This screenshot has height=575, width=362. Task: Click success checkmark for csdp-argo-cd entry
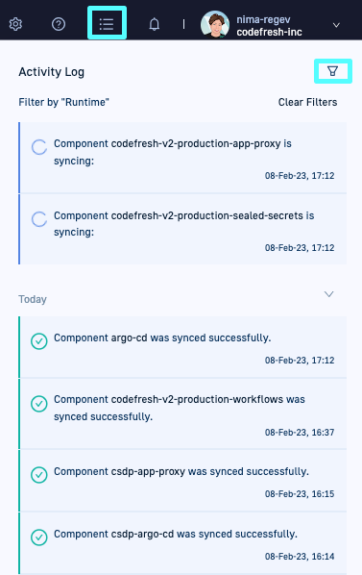pos(38,537)
